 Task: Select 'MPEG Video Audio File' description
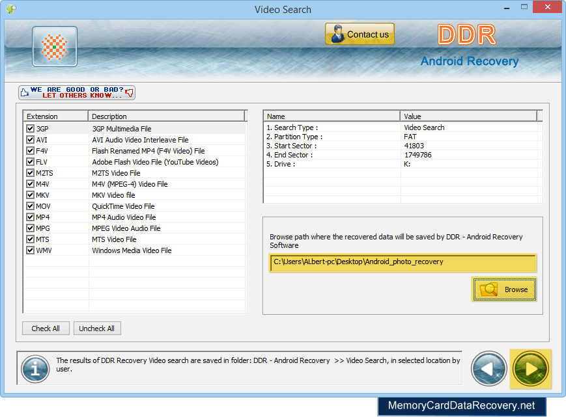pyautogui.click(x=126, y=228)
